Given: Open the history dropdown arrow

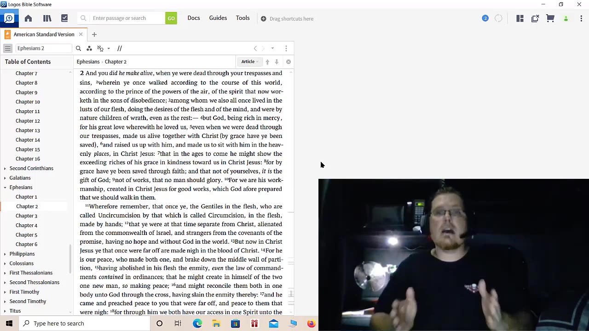Looking at the screenshot, I should (272, 48).
